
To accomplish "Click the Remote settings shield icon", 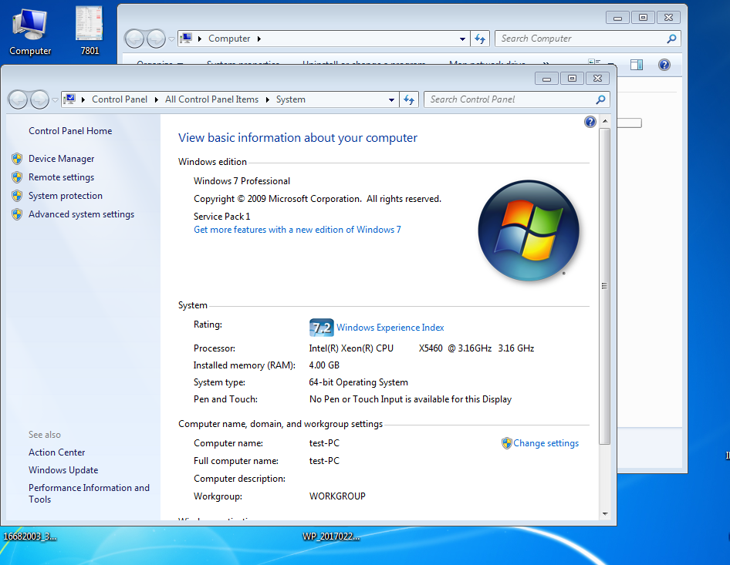I will [17, 177].
